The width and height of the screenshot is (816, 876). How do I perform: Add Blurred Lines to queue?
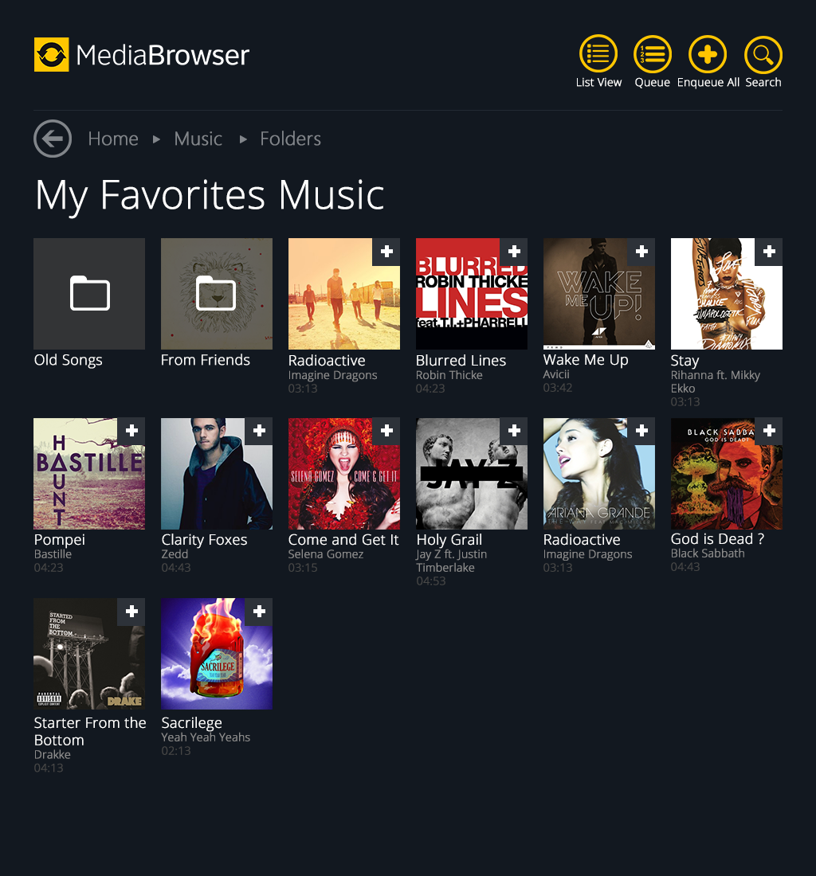pos(514,252)
